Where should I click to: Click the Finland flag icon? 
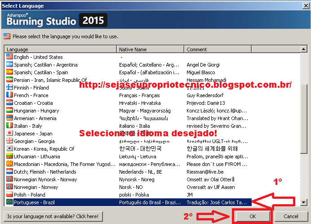[x=9, y=87]
